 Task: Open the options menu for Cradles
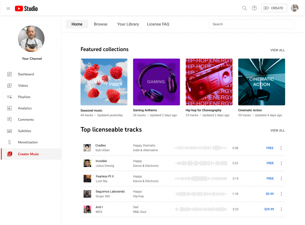click(281, 148)
